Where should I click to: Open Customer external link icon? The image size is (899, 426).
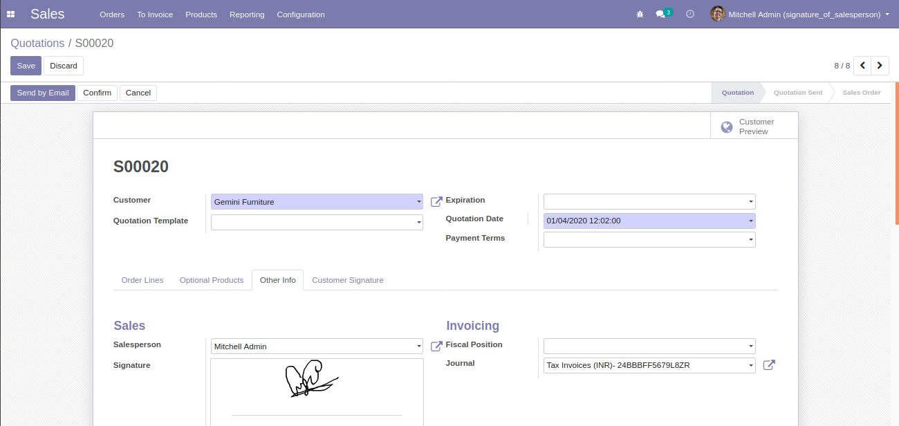click(x=436, y=202)
